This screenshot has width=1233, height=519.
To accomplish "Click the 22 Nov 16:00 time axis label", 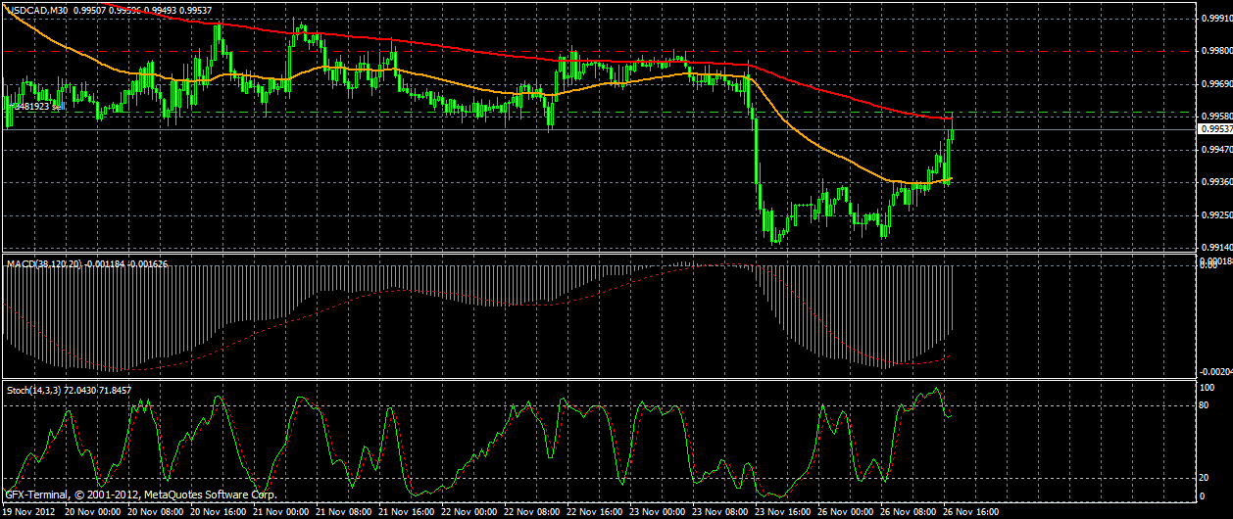I will (595, 512).
